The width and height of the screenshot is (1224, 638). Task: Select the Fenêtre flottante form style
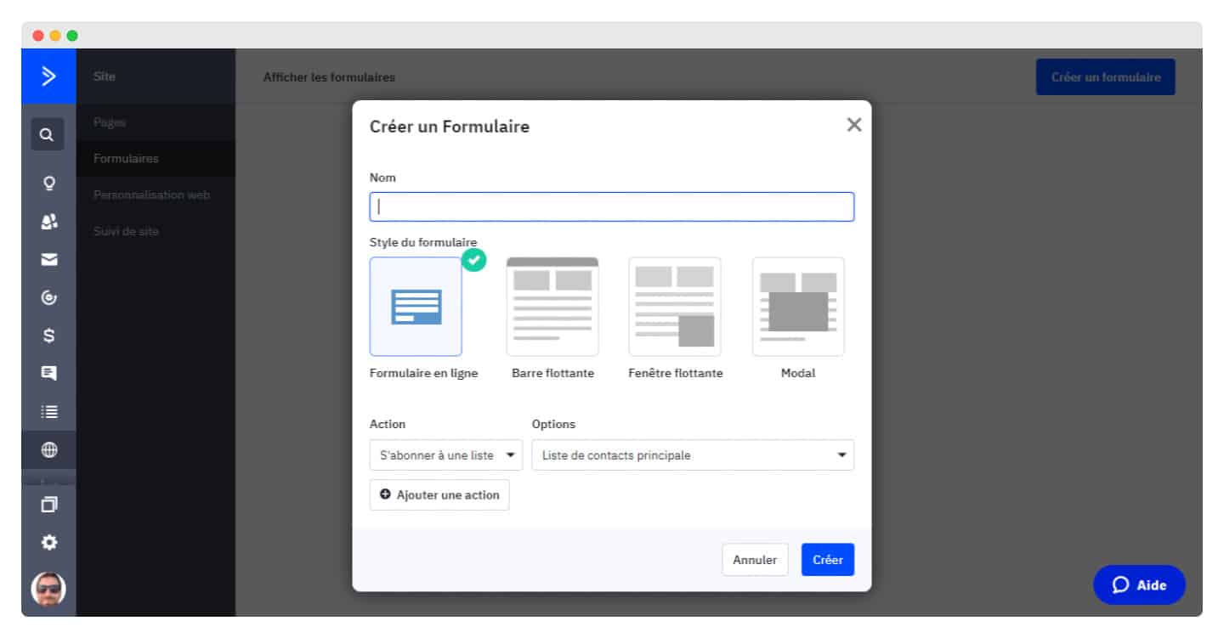(675, 307)
